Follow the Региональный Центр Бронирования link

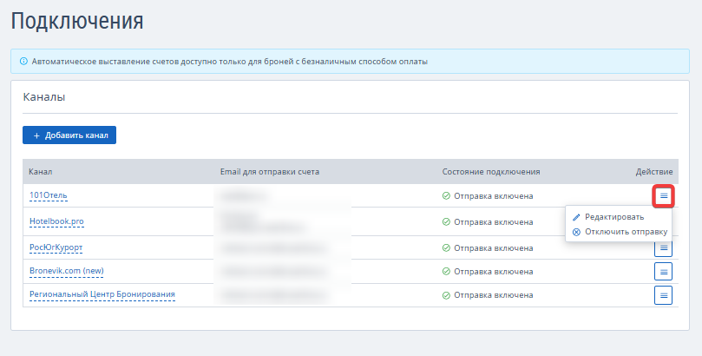coord(102,295)
